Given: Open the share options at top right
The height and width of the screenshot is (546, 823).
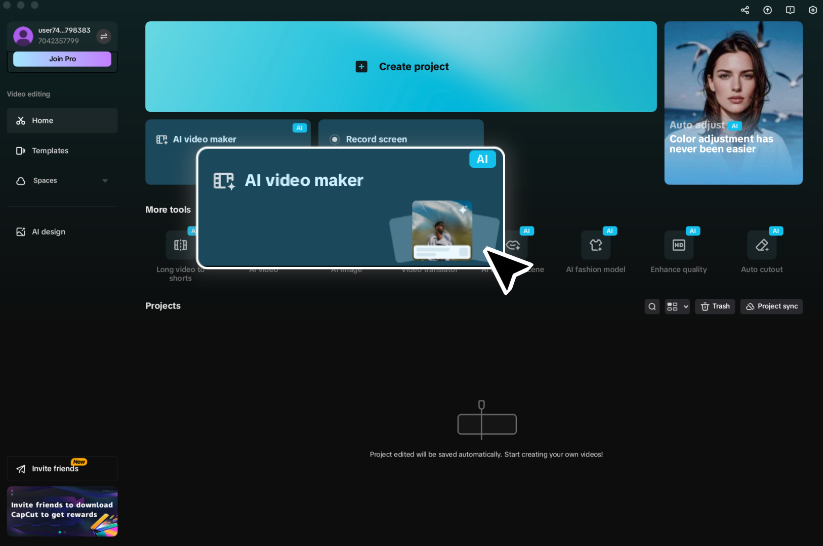Looking at the screenshot, I should click(745, 10).
